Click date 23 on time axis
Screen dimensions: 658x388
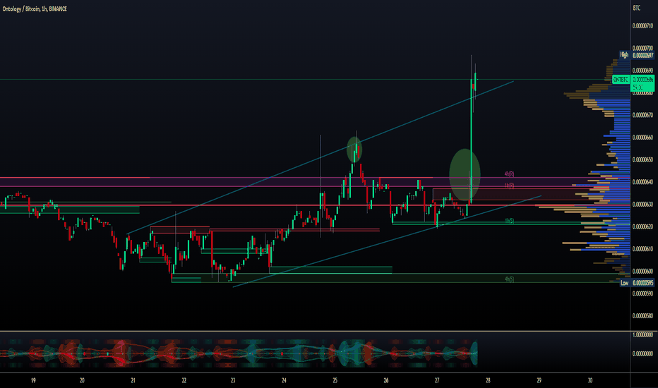(233, 380)
